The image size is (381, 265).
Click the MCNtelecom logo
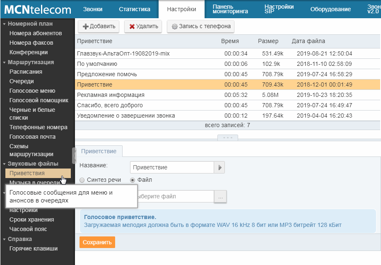[38, 9]
